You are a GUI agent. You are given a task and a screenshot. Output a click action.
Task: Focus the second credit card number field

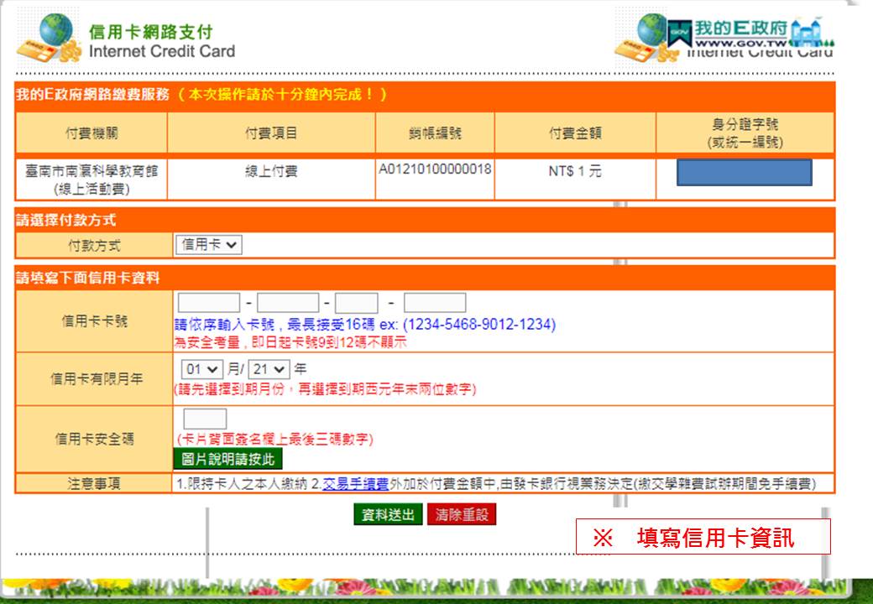(x=288, y=303)
